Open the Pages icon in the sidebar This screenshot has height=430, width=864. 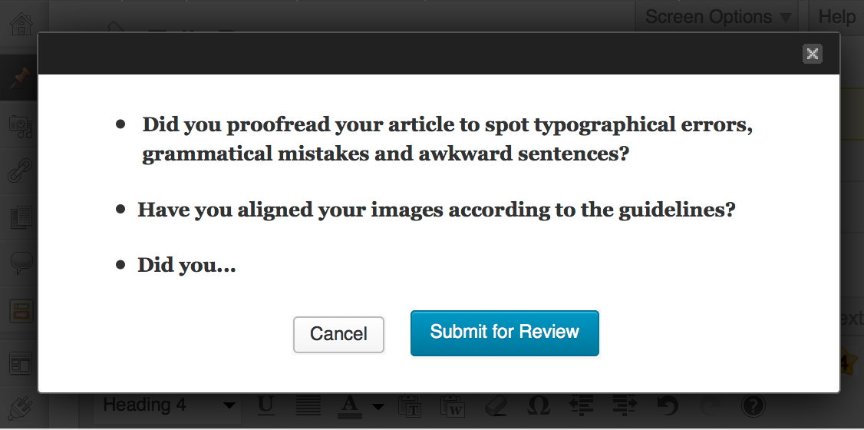coord(21,217)
